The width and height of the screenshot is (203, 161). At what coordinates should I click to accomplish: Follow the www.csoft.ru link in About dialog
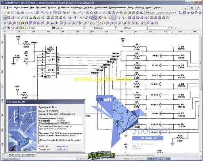tap(62, 146)
